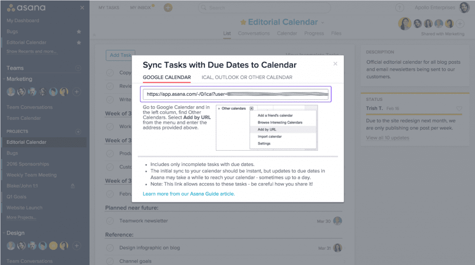Complete the Channel goals task checkbox

(110, 261)
